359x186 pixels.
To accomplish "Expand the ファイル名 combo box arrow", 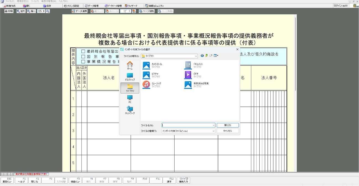I will (213, 125).
